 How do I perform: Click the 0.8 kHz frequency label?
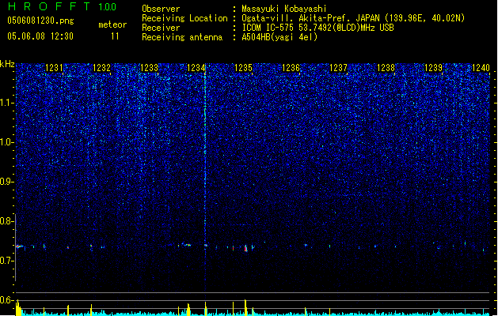tap(6, 221)
